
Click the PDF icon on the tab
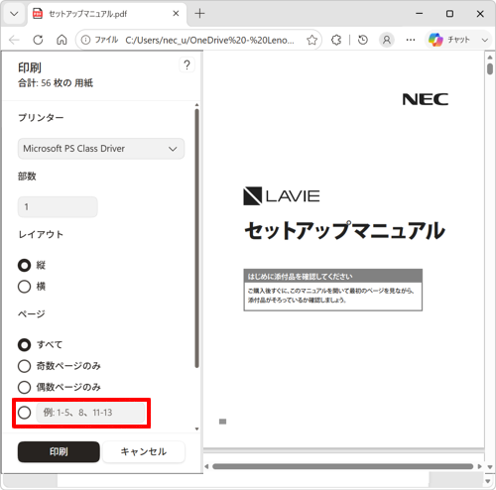coord(38,14)
